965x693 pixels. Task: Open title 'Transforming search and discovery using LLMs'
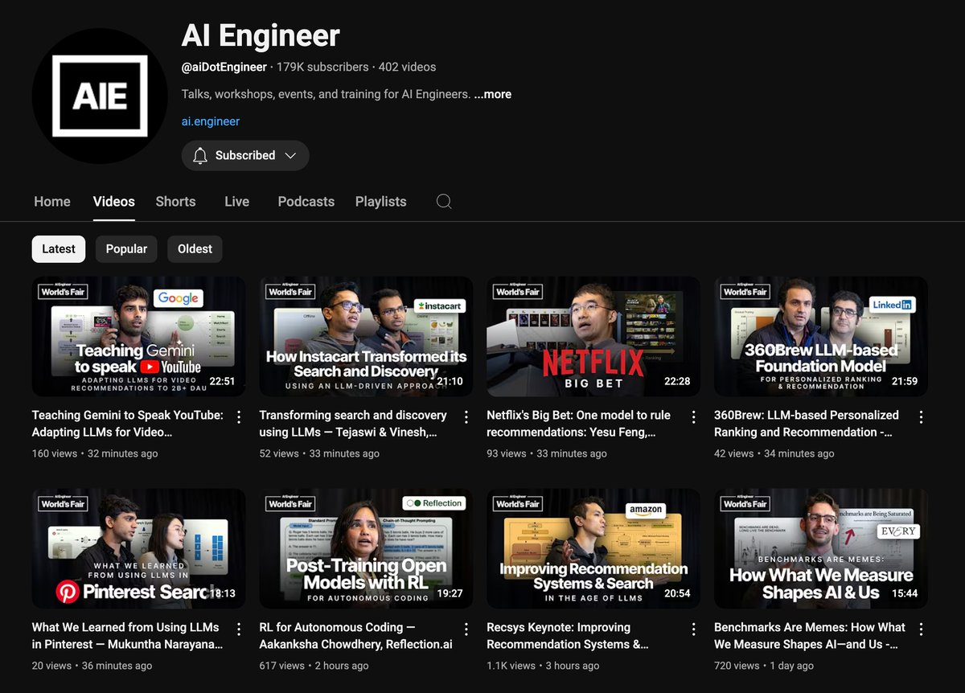(353, 424)
